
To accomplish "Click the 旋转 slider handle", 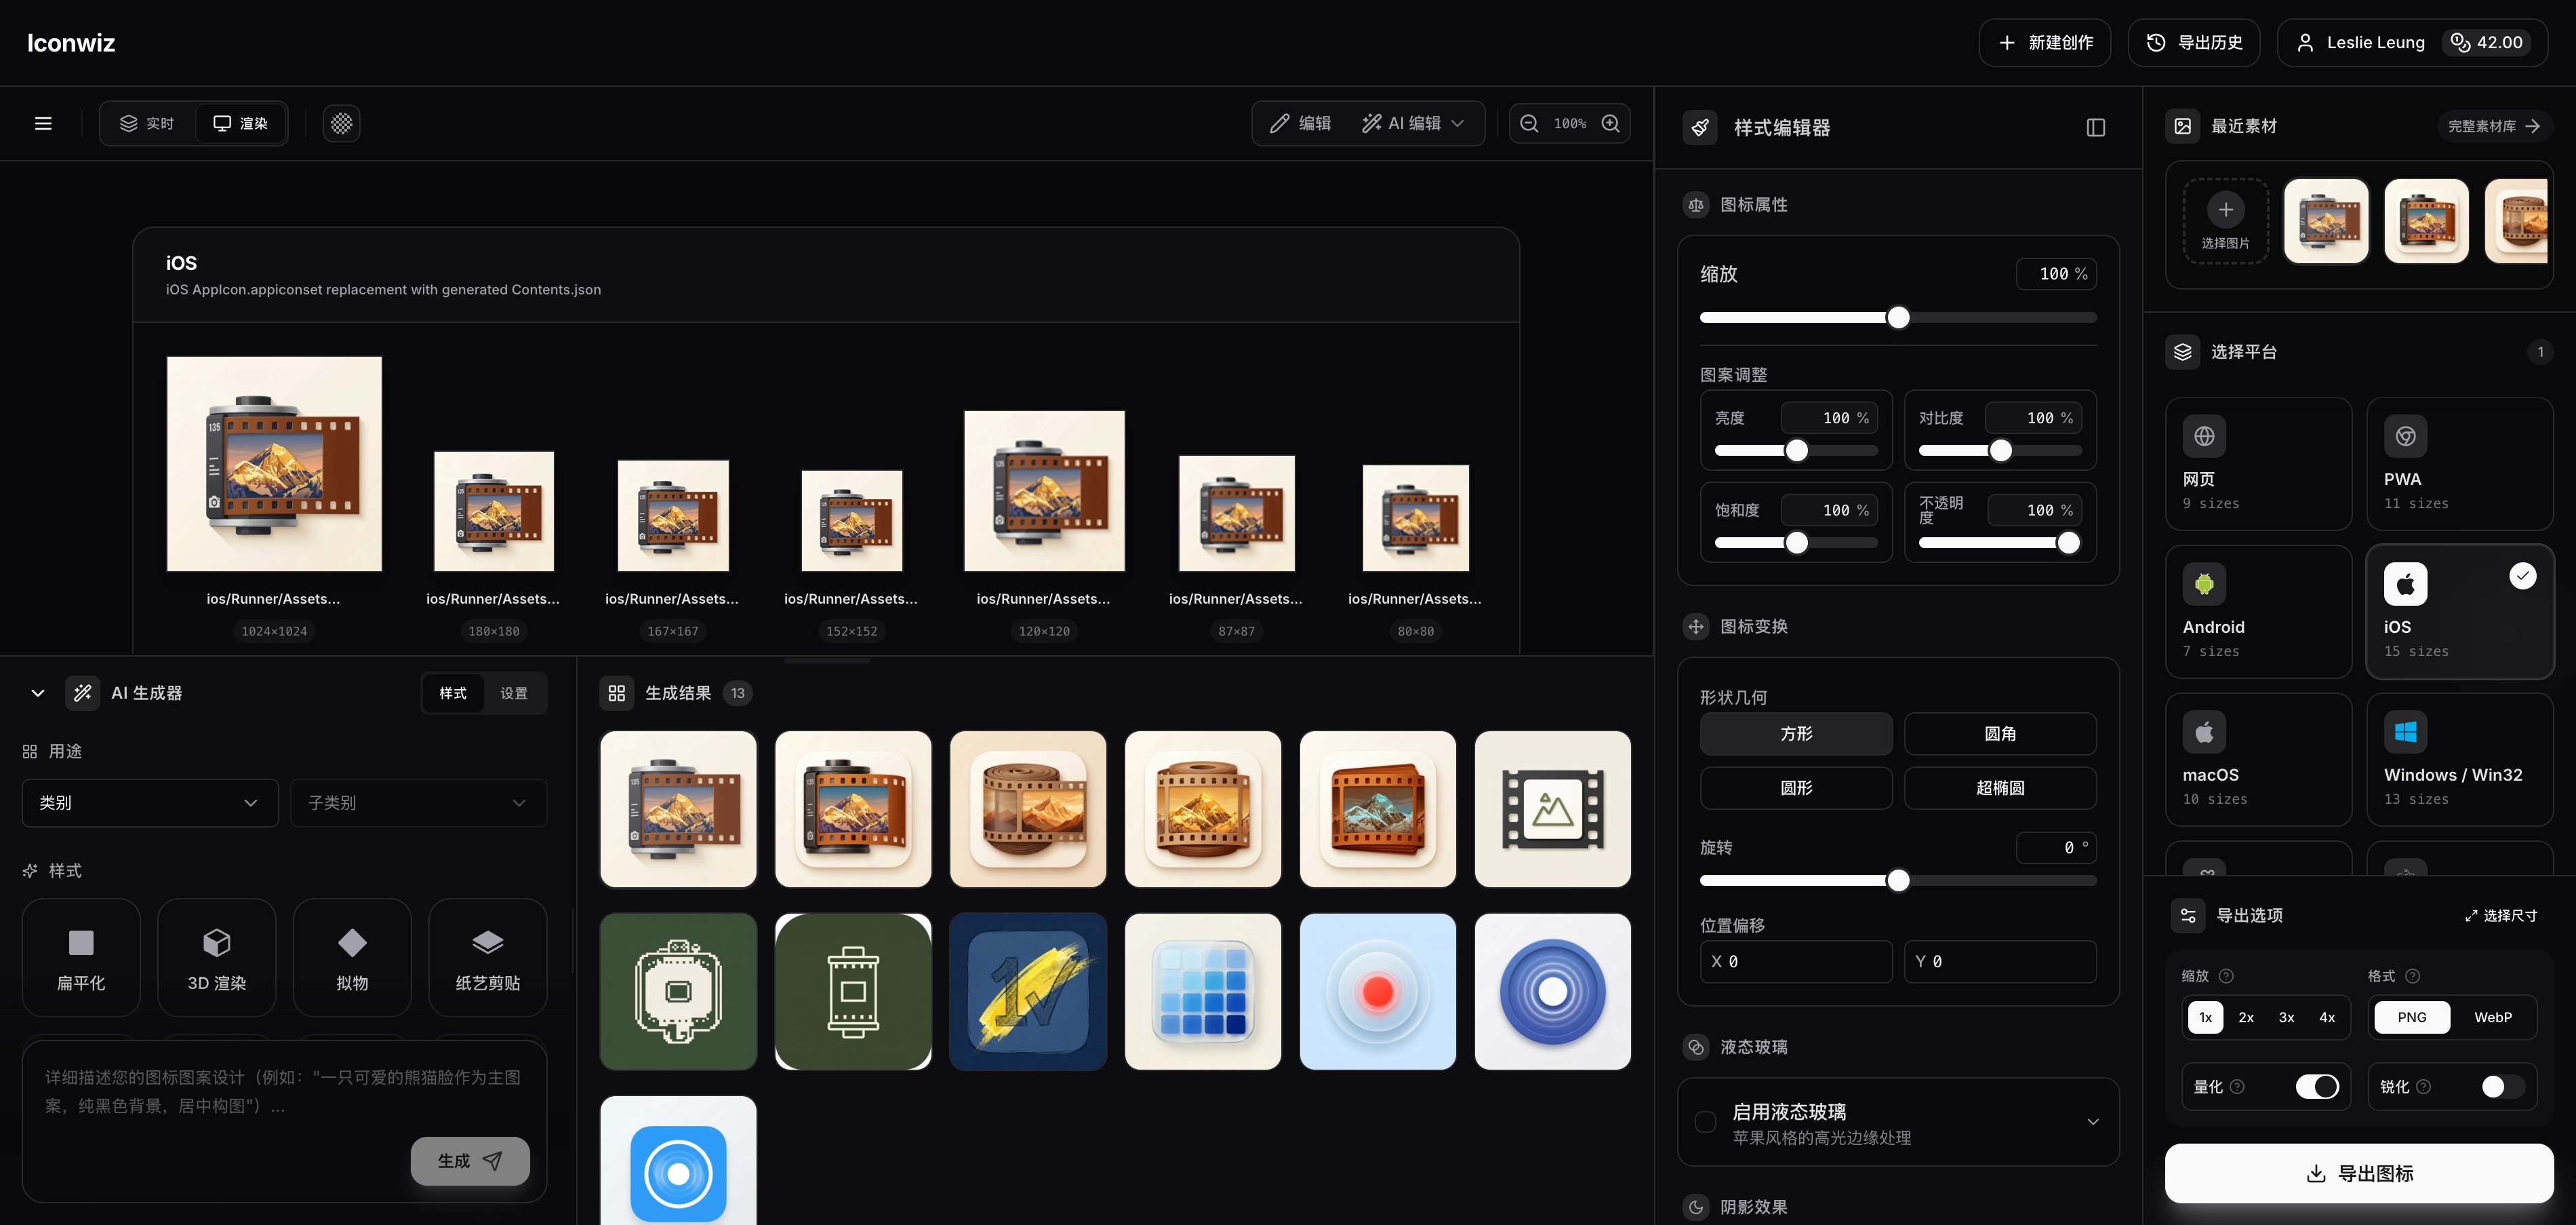I will [1898, 880].
